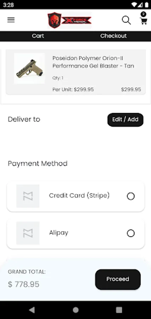This screenshot has width=151, height=319.
Task: Tap the Credit Card placeholder image icon
Action: [x=28, y=196]
